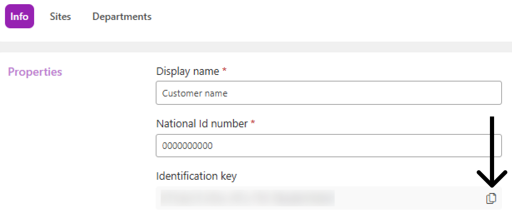The image size is (512, 223).
Task: Click empty space in the Identification key row
Action: coord(408,198)
